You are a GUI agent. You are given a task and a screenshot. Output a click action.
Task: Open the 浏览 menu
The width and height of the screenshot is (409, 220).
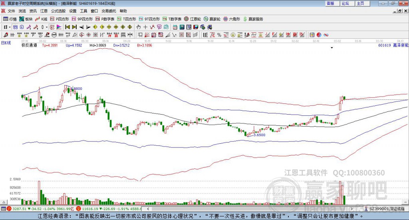coord(22,11)
